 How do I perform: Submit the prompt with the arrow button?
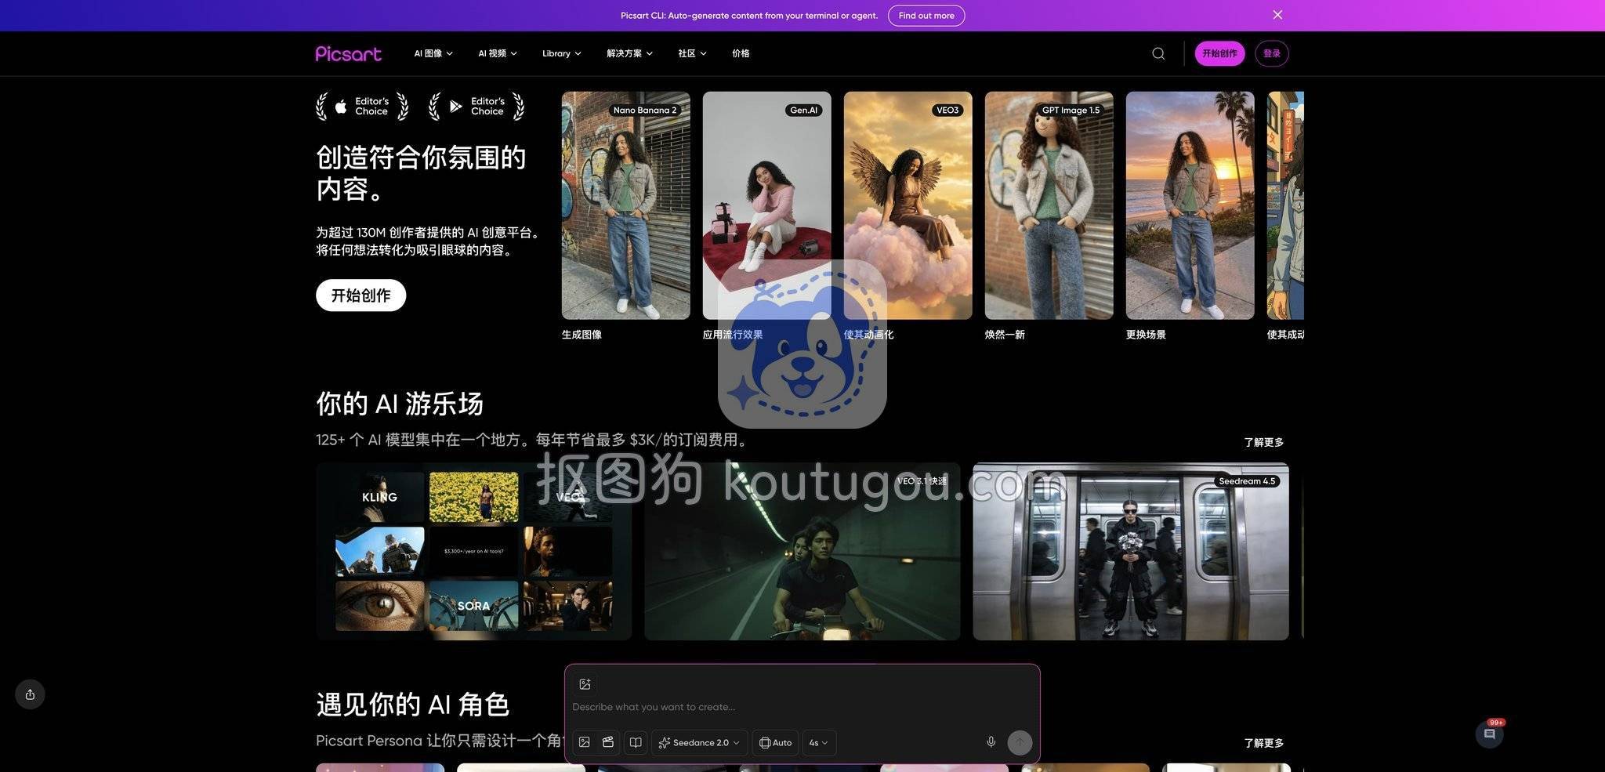1020,742
